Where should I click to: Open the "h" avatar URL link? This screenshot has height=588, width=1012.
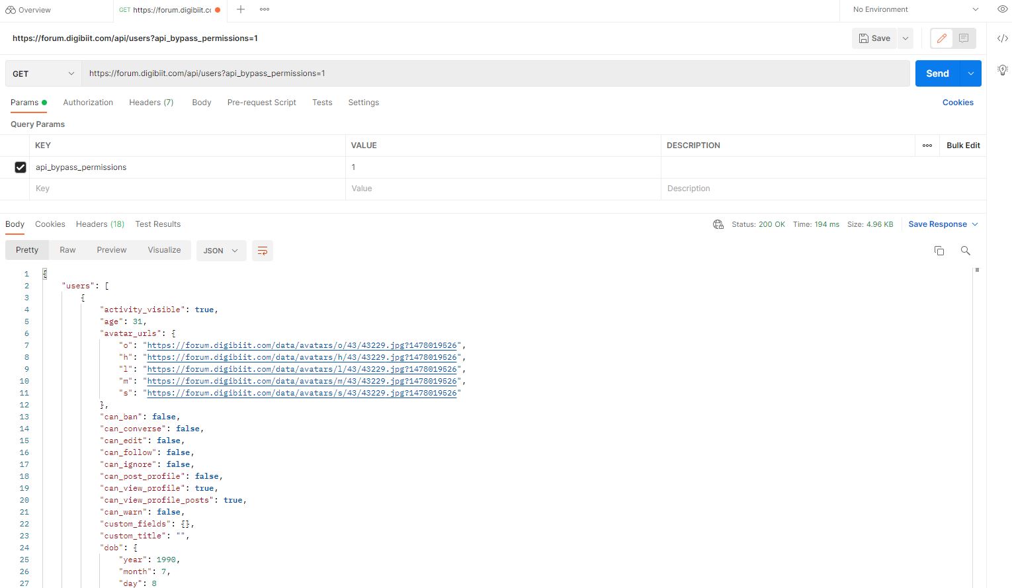point(302,357)
